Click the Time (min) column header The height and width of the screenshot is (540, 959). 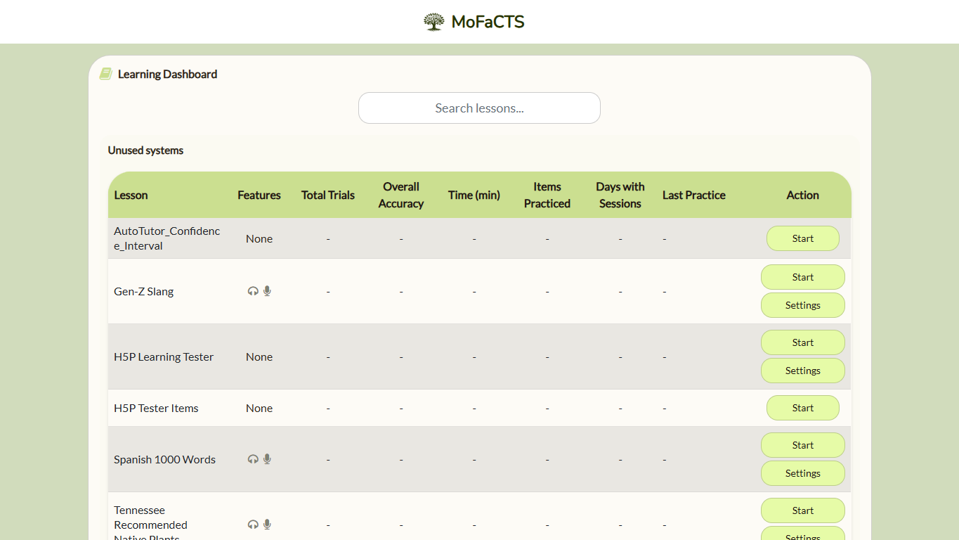coord(474,195)
